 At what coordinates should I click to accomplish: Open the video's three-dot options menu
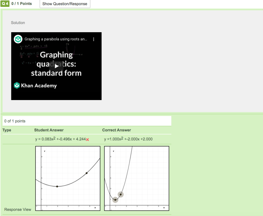pyautogui.click(x=94, y=39)
